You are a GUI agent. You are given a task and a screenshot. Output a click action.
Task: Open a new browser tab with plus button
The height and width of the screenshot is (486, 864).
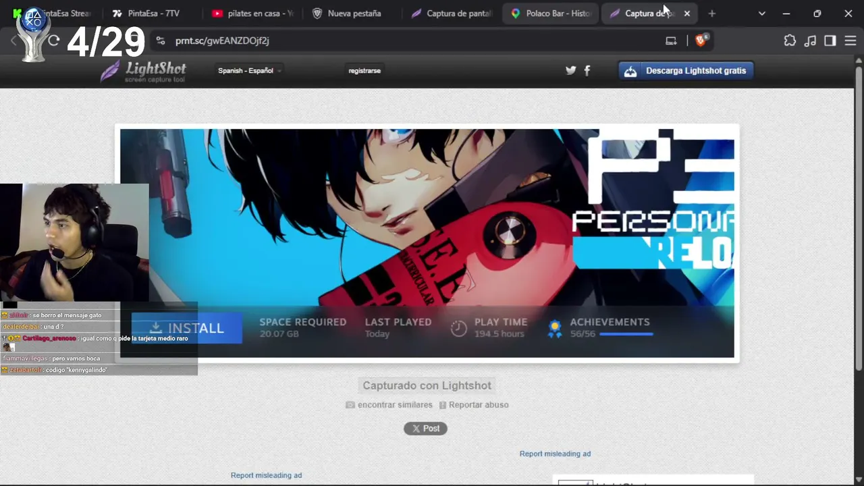tap(711, 13)
